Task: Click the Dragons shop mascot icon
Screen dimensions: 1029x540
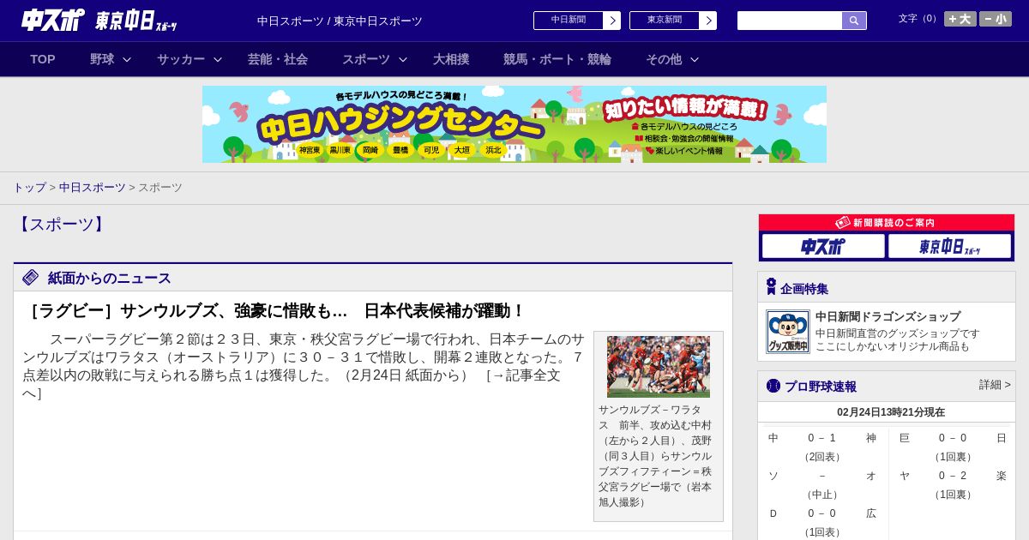Action: click(x=788, y=332)
